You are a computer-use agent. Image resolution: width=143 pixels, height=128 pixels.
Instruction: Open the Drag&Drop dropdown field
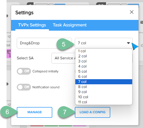tap(44, 43)
